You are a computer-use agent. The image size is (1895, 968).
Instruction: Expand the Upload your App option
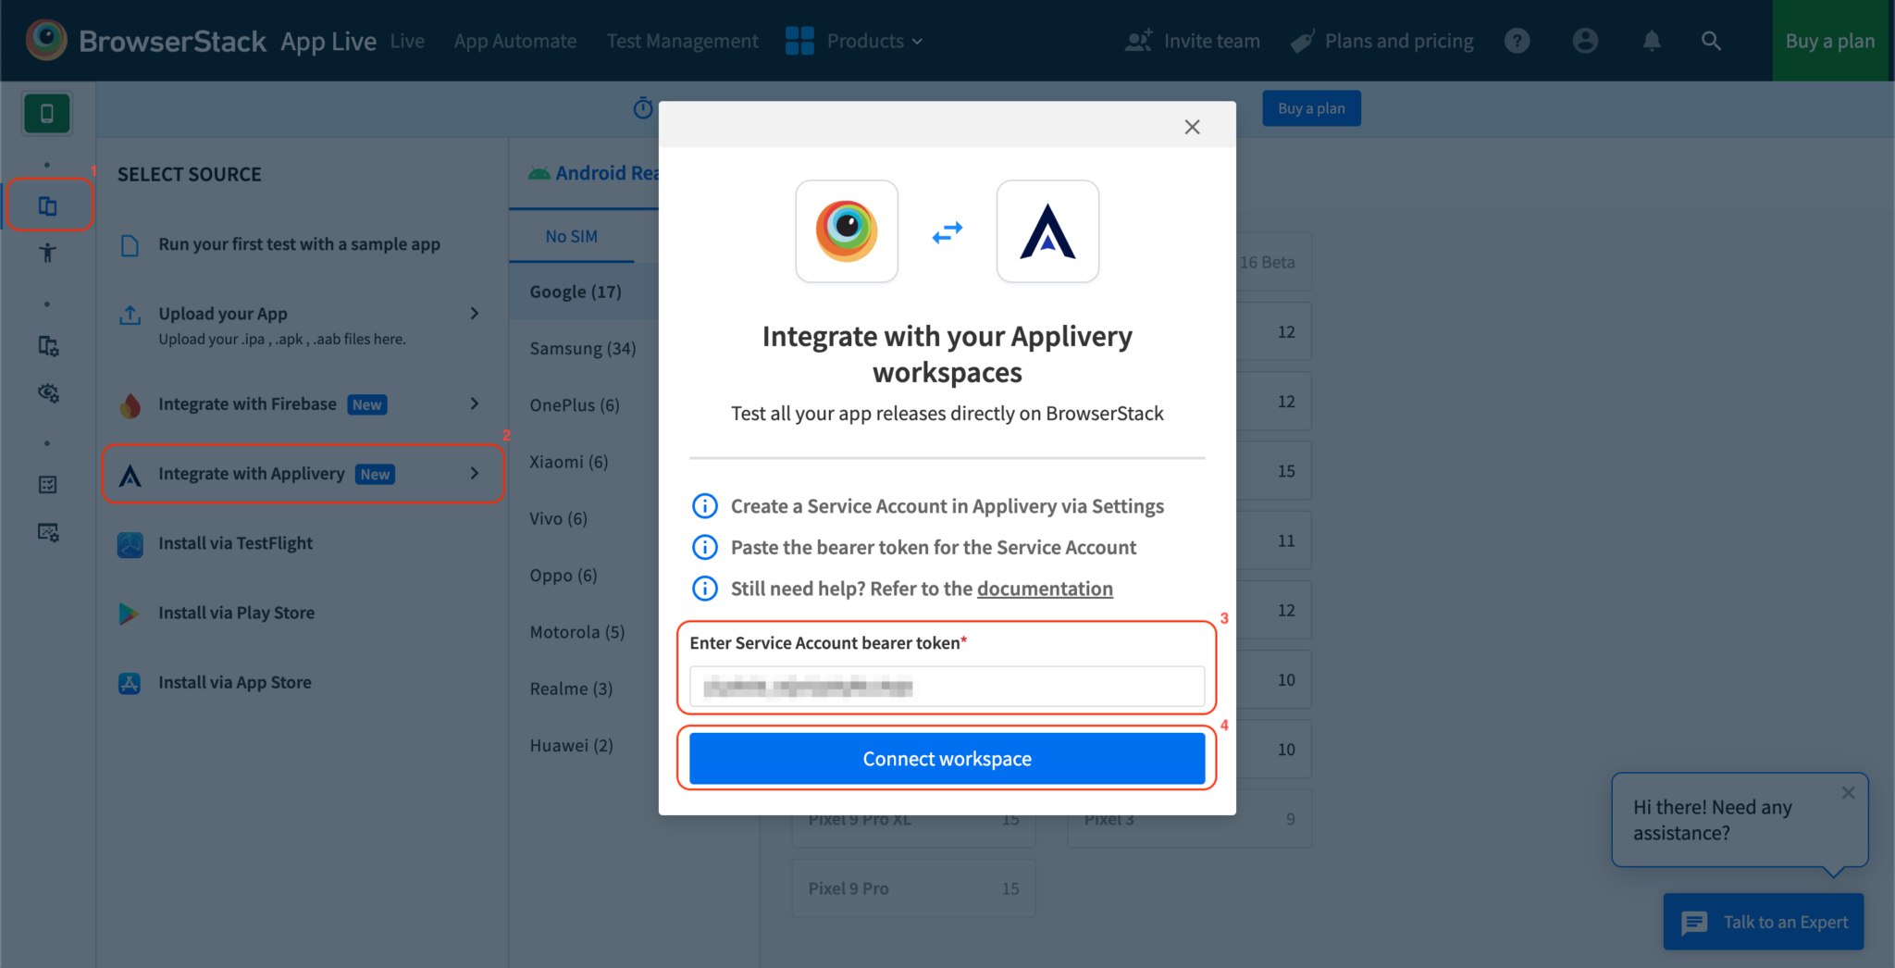click(x=475, y=314)
